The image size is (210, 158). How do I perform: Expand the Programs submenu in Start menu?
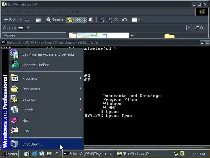(x=46, y=78)
